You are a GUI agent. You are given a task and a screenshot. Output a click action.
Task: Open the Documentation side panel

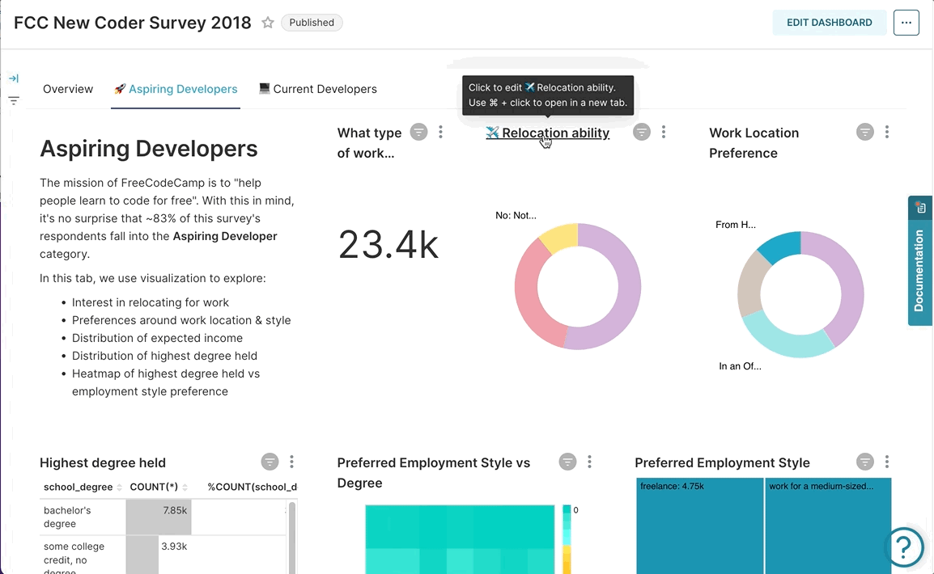pyautogui.click(x=919, y=260)
